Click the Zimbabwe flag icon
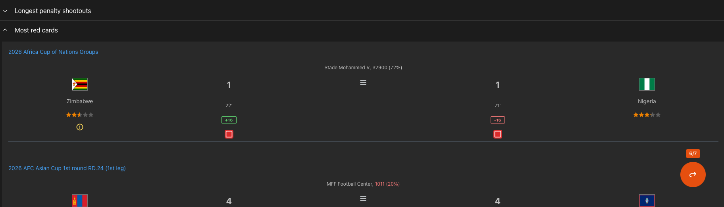 [80, 84]
